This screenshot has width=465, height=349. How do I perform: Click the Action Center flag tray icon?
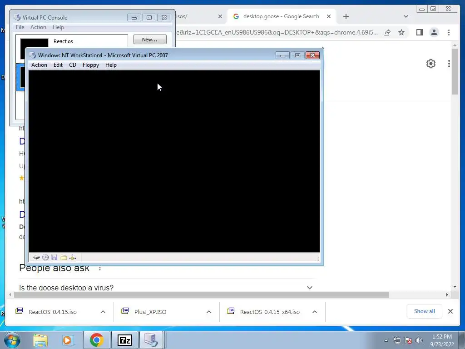point(408,340)
